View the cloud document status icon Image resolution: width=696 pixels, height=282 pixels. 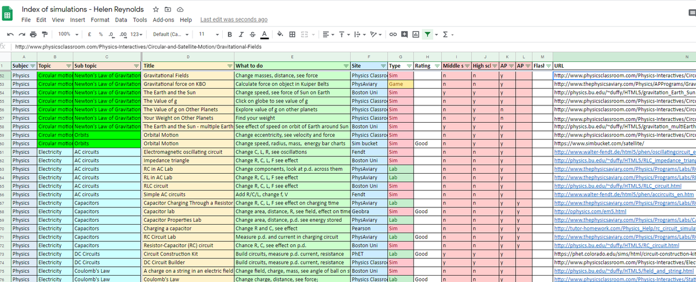pos(180,10)
